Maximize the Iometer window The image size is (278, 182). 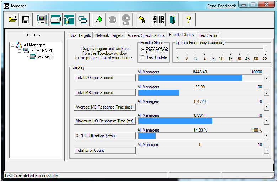pos(253,5)
